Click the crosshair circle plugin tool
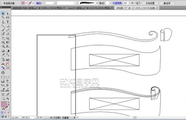The image size is (186, 120). (3, 72)
